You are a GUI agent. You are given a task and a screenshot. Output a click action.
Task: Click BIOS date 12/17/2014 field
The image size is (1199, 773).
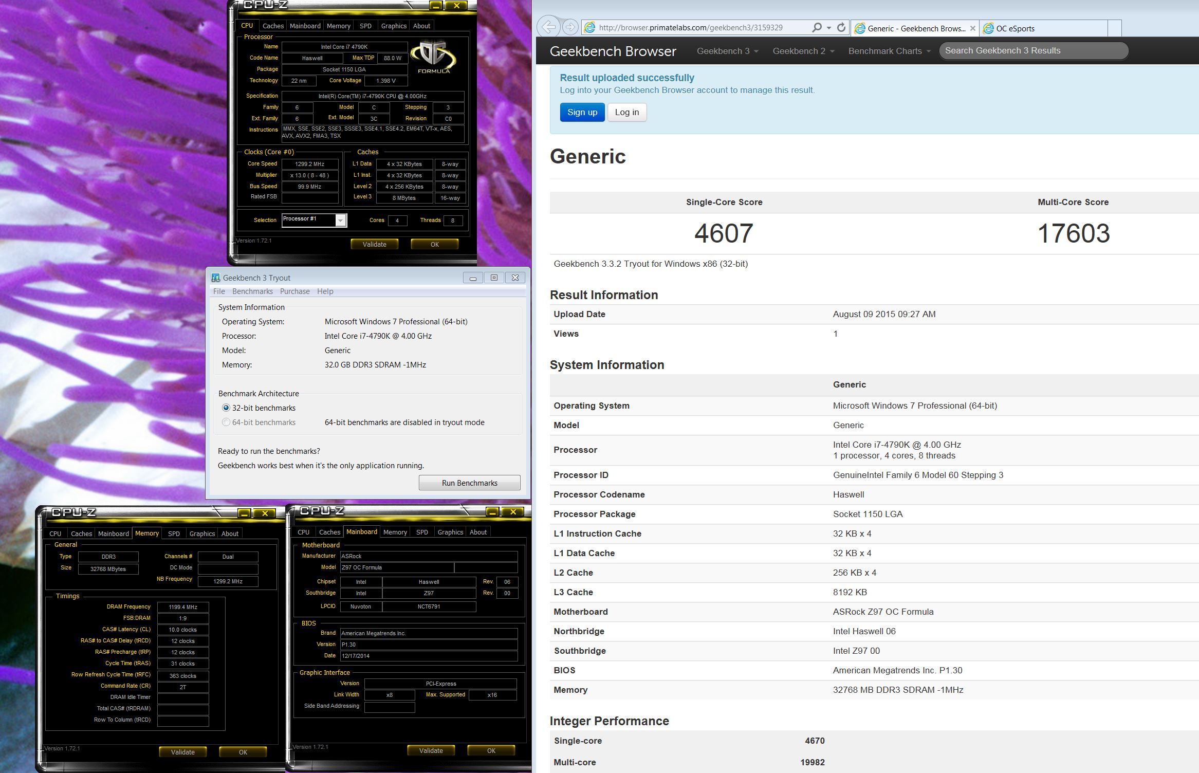(x=429, y=656)
